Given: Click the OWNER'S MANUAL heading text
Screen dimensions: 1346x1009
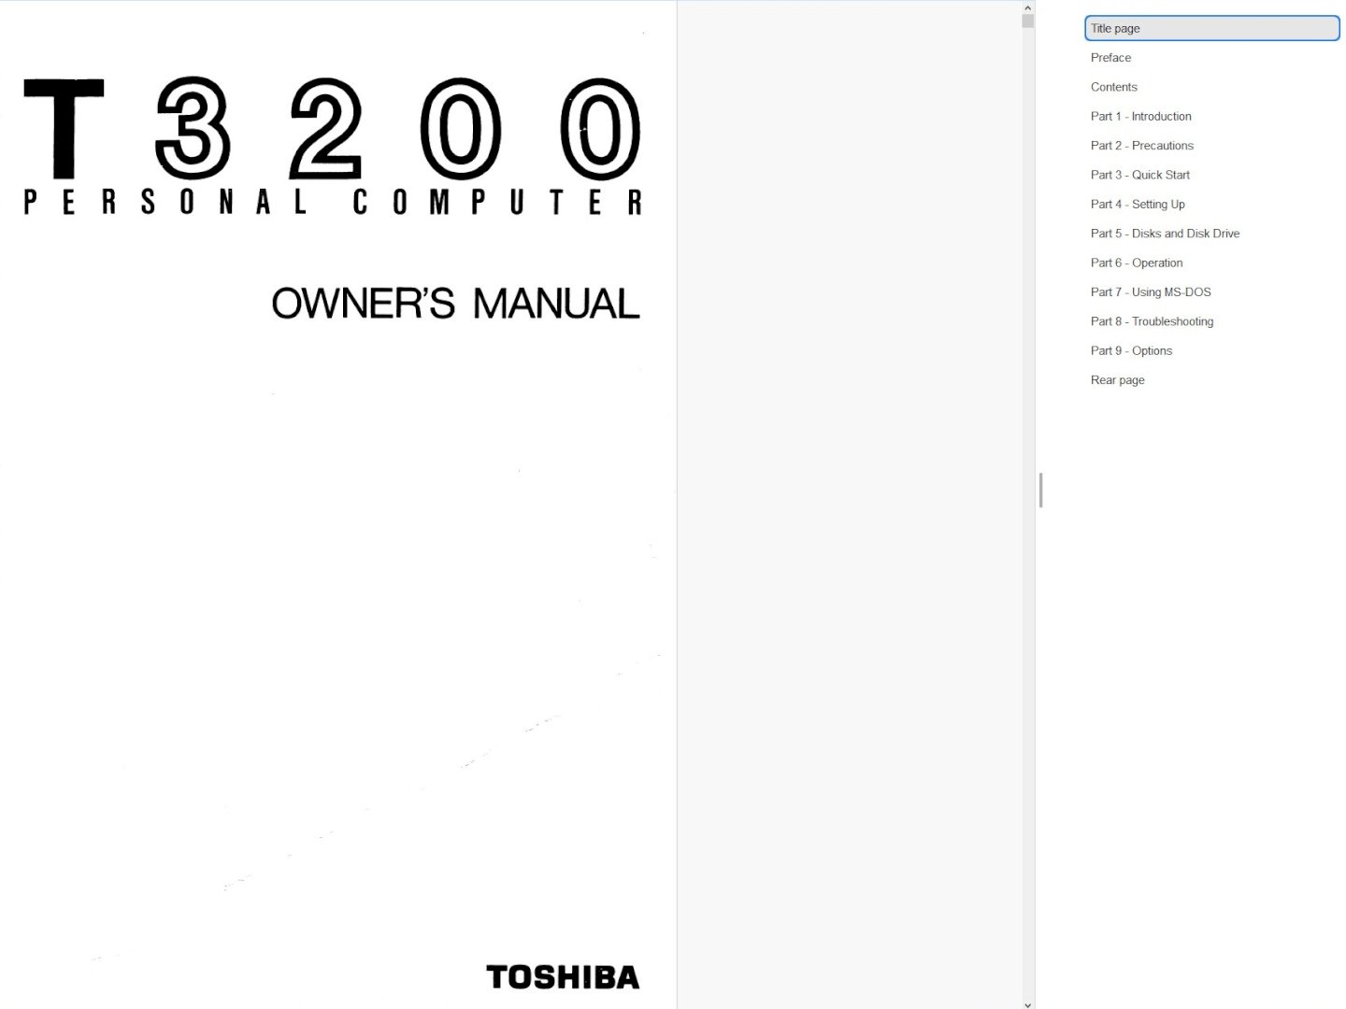Looking at the screenshot, I should (455, 304).
